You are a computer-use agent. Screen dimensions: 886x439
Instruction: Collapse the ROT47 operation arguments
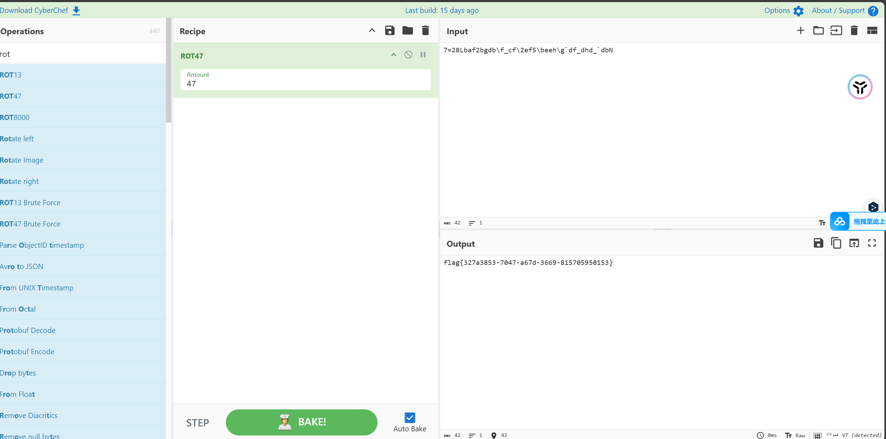[x=394, y=55]
